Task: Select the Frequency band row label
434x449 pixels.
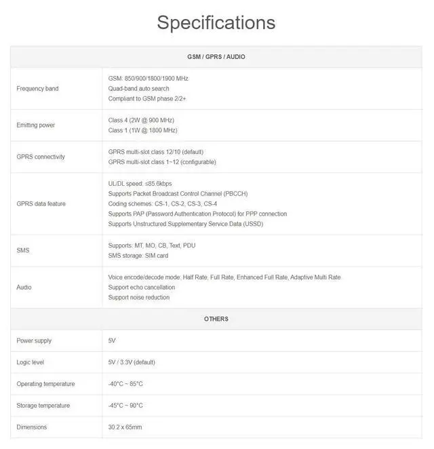Action: coord(37,89)
